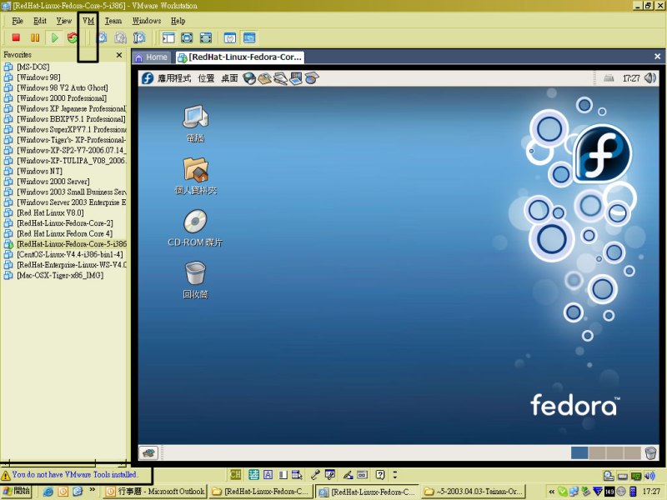Switch to quick switch mode icon
The width and height of the screenshot is (667, 500).
click(x=187, y=37)
